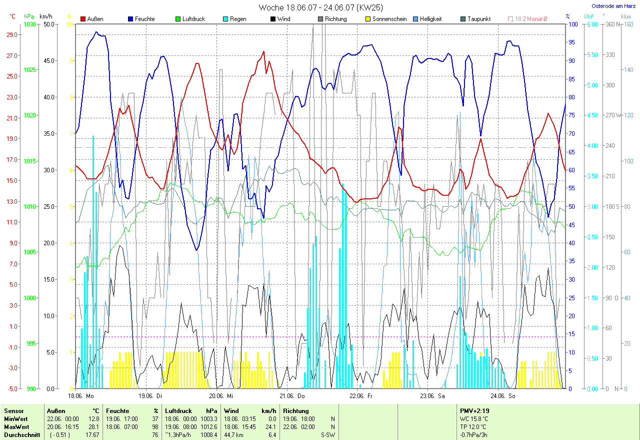
Task: Click the Sensor column header in table
Action: coord(13,411)
